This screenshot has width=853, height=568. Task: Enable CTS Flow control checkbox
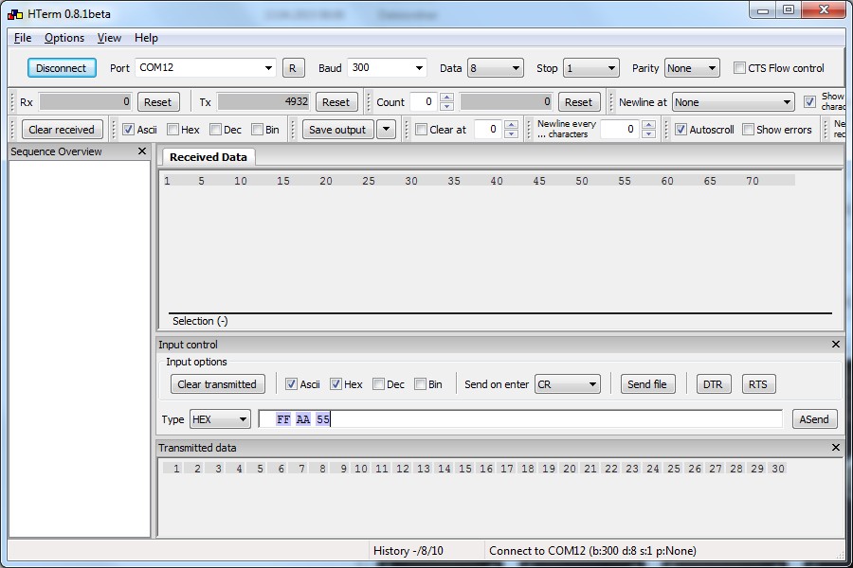[740, 68]
